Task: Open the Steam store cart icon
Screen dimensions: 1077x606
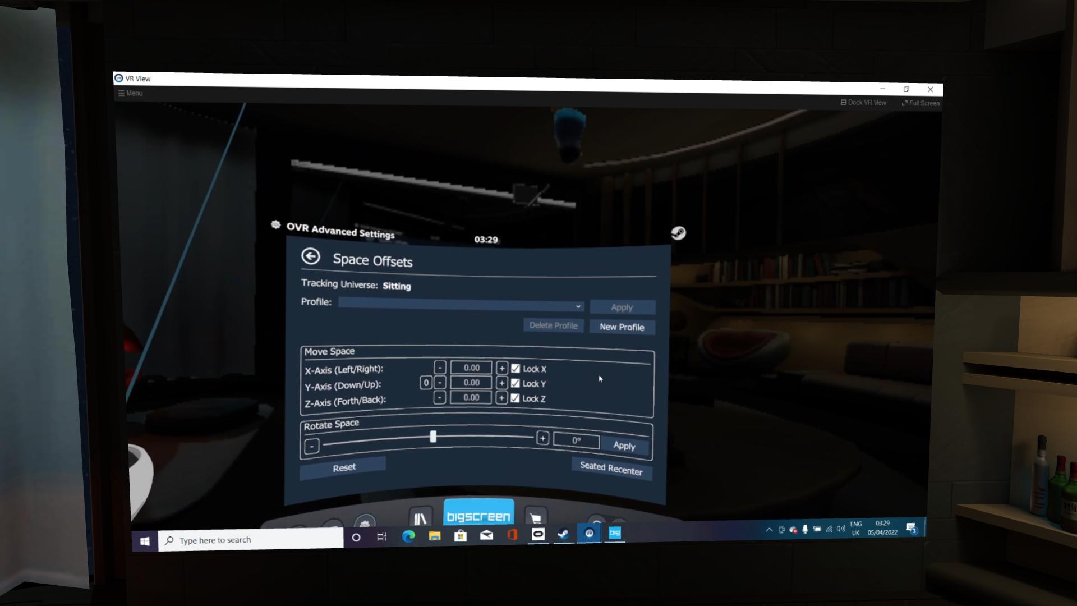Action: [x=535, y=518]
